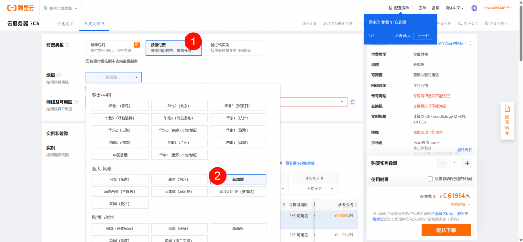Open the 配置清单 cart icon in header
Screen dimensions: 523x242
391,8
